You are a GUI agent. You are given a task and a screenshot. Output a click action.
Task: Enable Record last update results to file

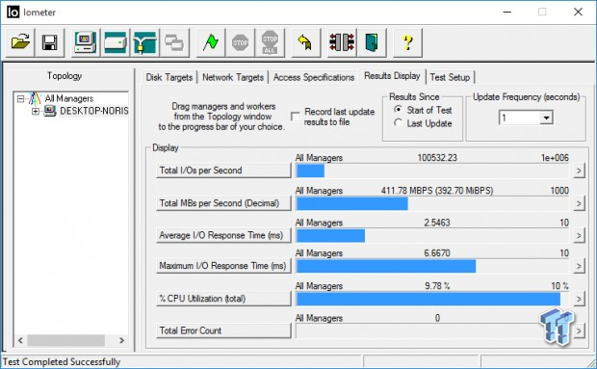click(x=295, y=117)
